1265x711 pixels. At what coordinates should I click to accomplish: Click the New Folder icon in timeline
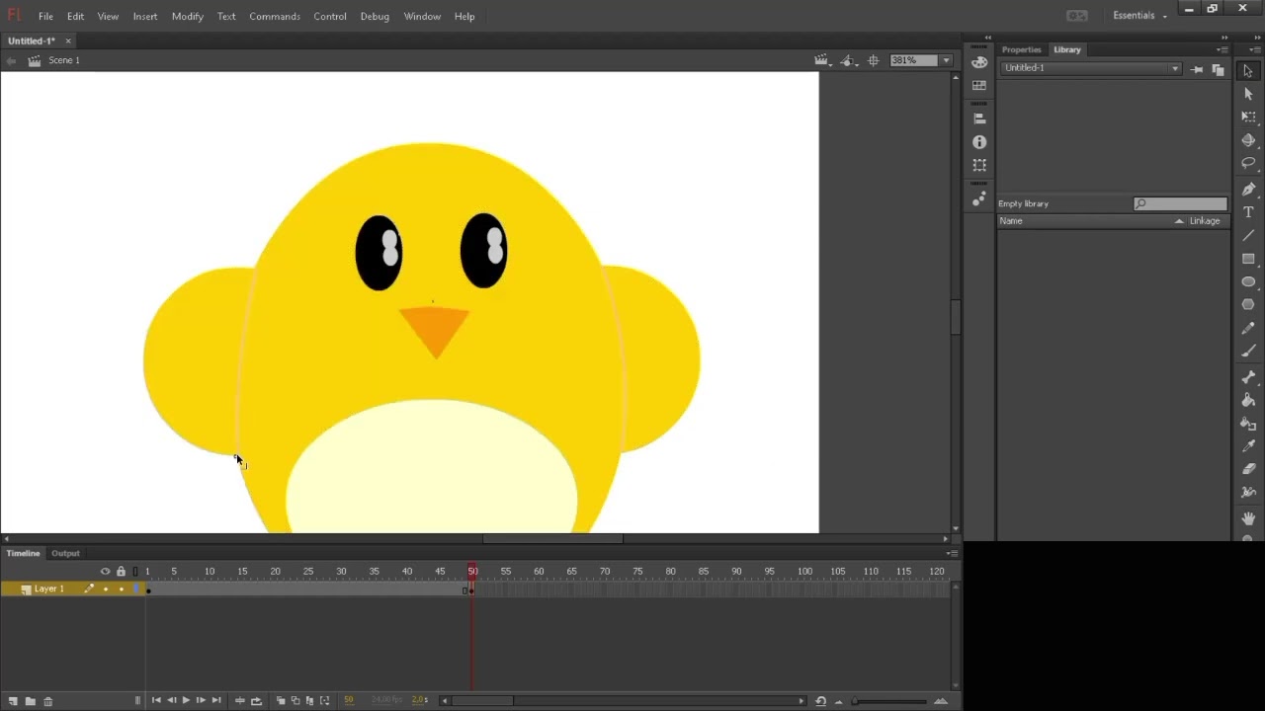[30, 701]
